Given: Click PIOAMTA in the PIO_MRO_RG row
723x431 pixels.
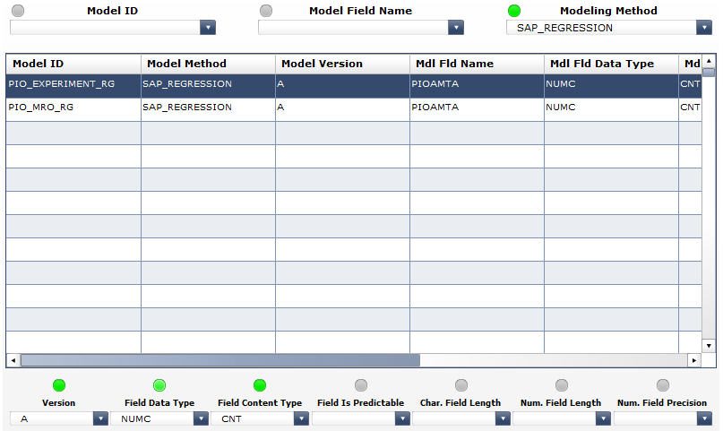Looking at the screenshot, I should (x=477, y=109).
